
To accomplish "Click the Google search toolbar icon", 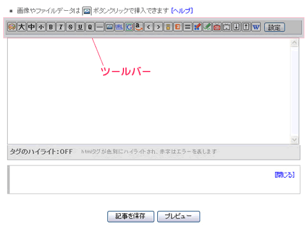I will (x=129, y=27).
